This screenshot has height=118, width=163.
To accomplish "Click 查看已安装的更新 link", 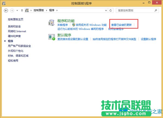I will pyautogui.click(x=121, y=25).
